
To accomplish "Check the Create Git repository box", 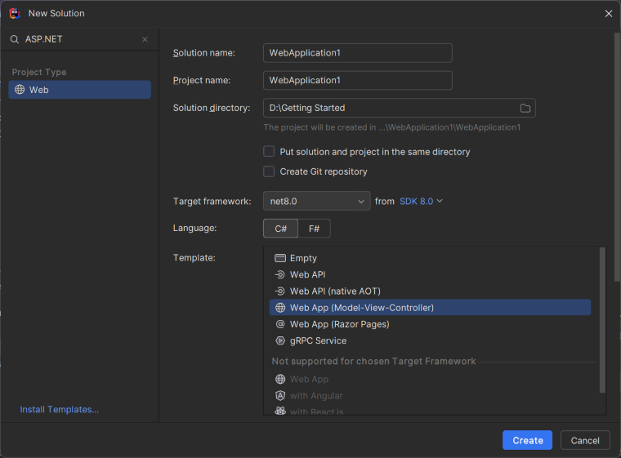I will (269, 171).
